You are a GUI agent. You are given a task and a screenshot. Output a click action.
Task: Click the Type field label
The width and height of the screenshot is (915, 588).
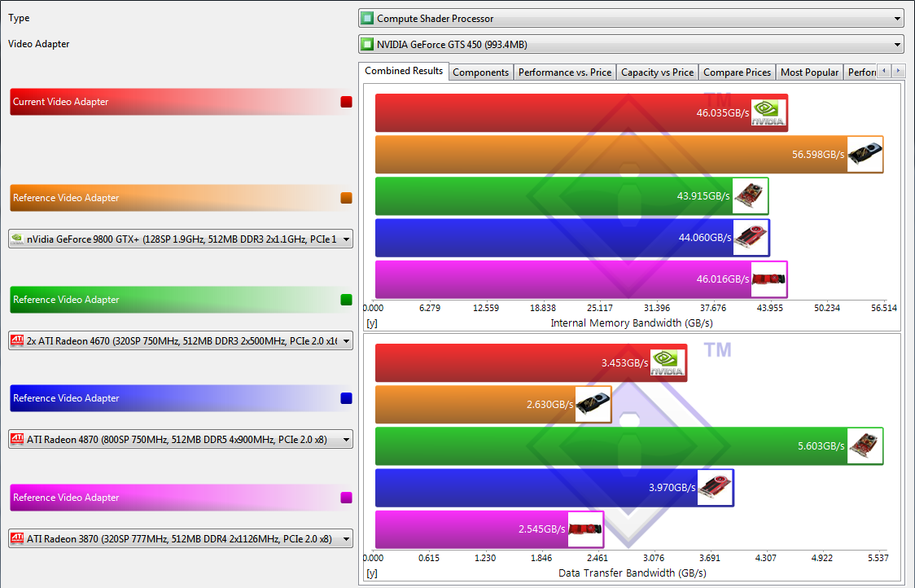pyautogui.click(x=19, y=18)
